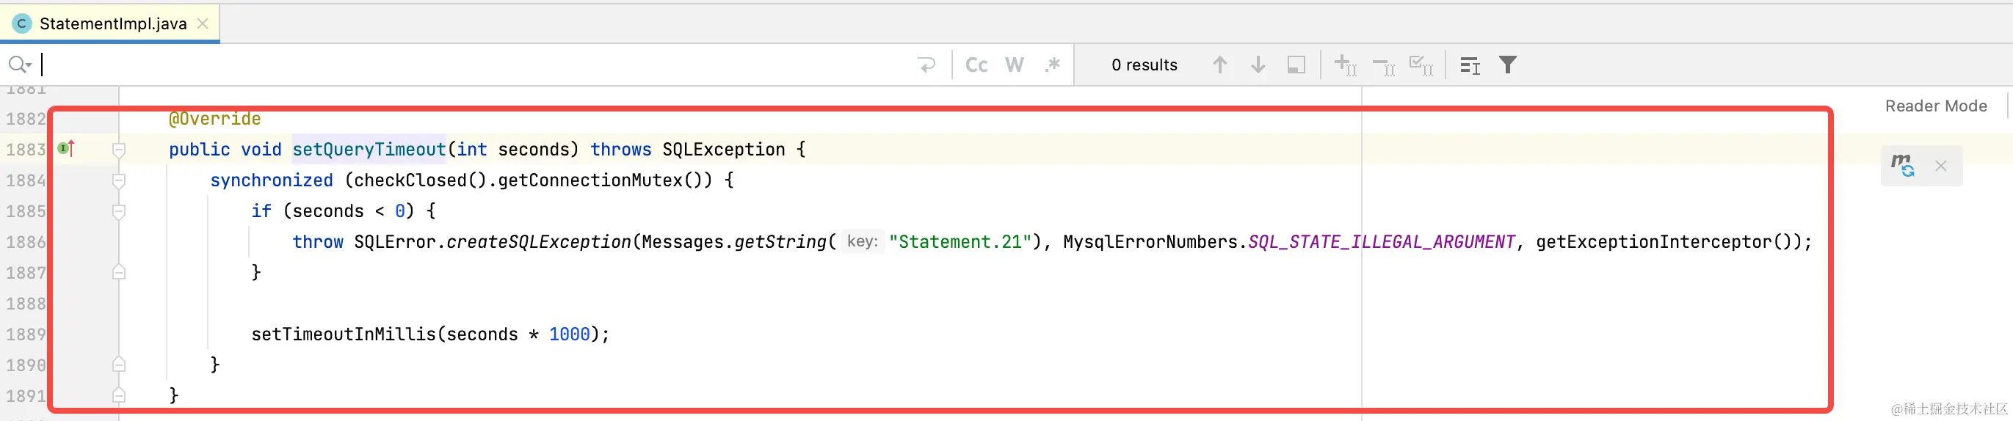Toggle search in selection only
The height and width of the screenshot is (421, 2013).
coord(1296,65)
